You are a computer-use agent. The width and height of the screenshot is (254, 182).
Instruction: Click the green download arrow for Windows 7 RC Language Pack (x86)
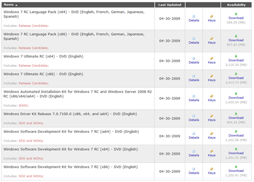point(236,36)
